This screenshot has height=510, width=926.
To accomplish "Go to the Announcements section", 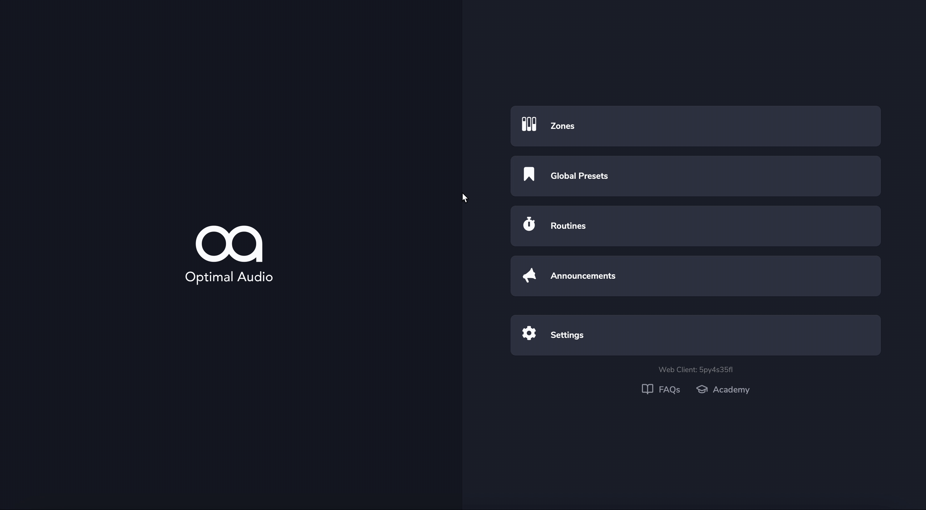I will click(x=695, y=276).
